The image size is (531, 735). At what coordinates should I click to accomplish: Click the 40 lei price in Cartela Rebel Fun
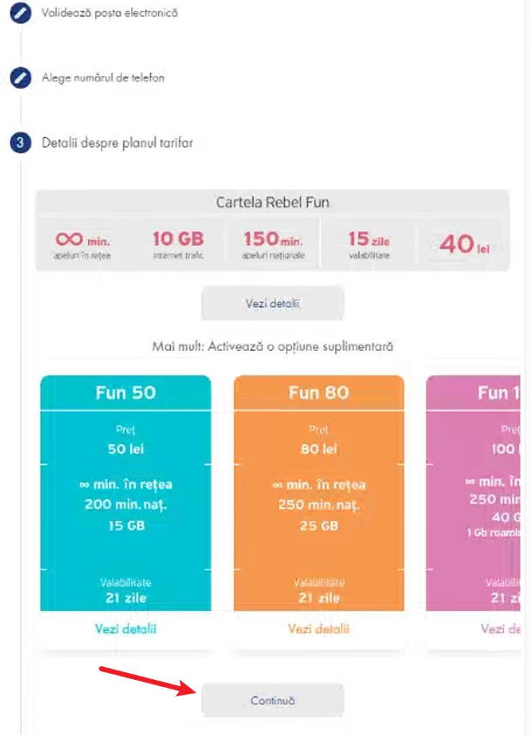pyautogui.click(x=464, y=244)
